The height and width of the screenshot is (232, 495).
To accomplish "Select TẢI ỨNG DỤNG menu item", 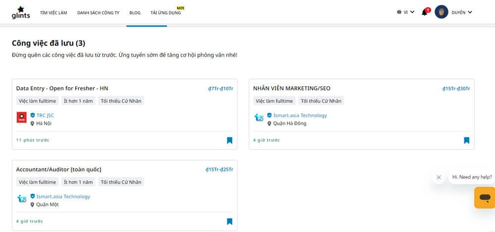I will coord(166,13).
